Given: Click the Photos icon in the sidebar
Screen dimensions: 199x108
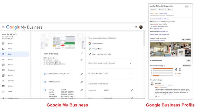Looking at the screenshot, I should [x=3, y=75].
